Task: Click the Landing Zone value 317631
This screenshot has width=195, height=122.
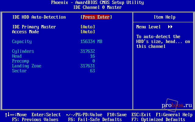Action: [88, 66]
